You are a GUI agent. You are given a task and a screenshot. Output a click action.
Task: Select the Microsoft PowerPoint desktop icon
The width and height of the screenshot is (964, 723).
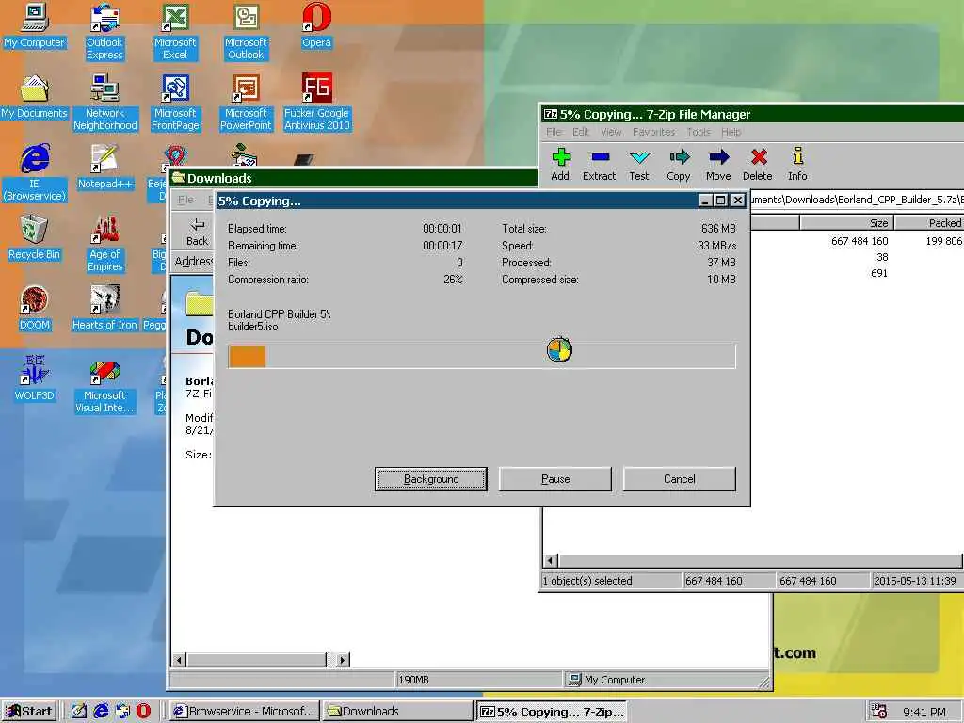point(246,103)
